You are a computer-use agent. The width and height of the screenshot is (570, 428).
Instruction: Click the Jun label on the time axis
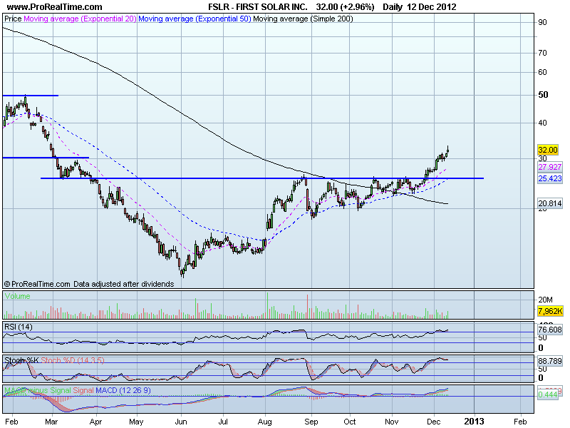click(181, 422)
